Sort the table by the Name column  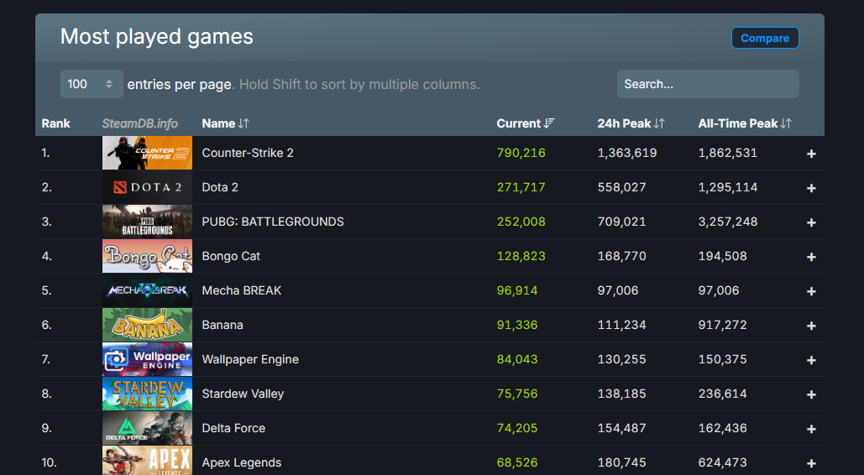pos(225,123)
